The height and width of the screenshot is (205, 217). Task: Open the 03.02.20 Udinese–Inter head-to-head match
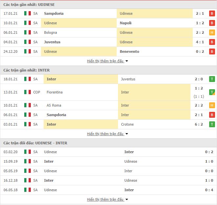point(108,152)
